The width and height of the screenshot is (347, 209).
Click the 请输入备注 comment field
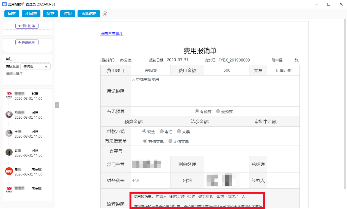click(x=27, y=74)
